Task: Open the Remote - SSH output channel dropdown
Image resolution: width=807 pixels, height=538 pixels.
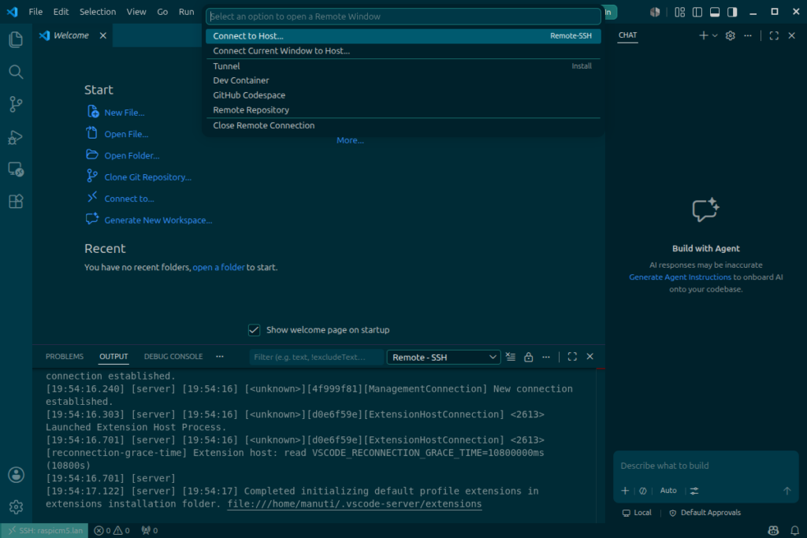Action: [443, 357]
